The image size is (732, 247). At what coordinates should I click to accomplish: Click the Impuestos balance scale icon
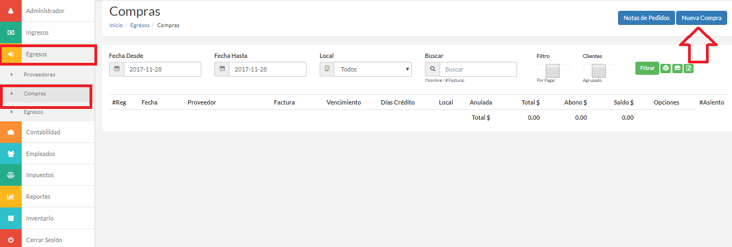pos(11,175)
